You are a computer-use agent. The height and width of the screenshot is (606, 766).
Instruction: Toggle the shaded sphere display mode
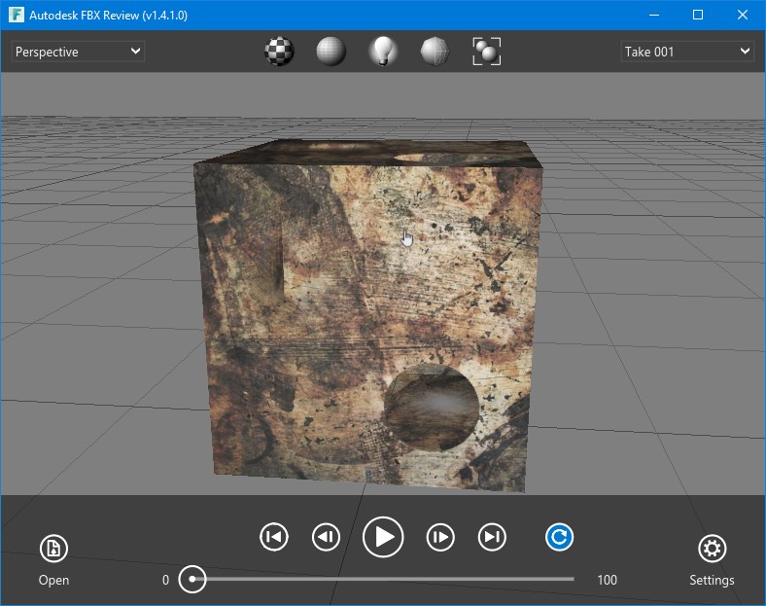331,52
